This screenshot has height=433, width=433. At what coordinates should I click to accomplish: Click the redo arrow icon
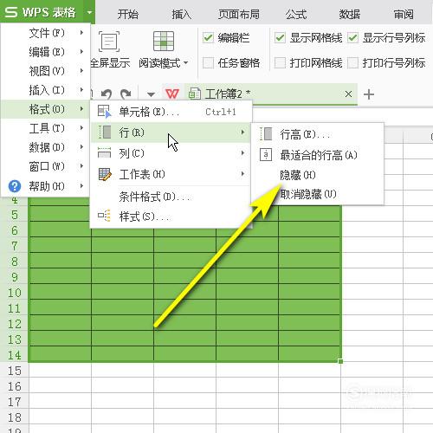pos(126,94)
